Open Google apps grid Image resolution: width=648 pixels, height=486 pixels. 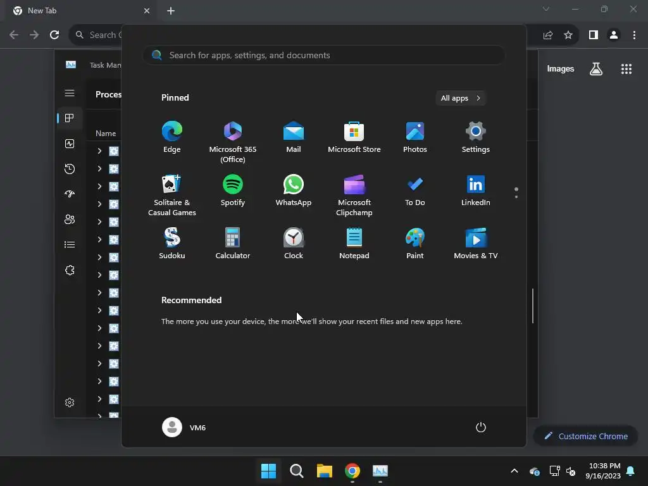pyautogui.click(x=626, y=69)
